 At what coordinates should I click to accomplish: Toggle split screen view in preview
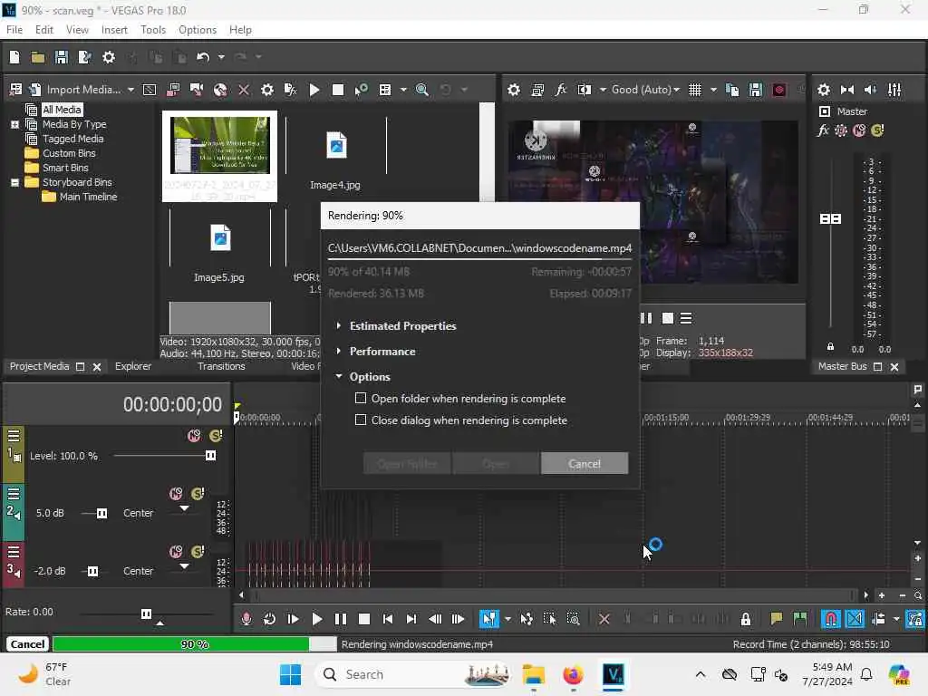(x=585, y=90)
